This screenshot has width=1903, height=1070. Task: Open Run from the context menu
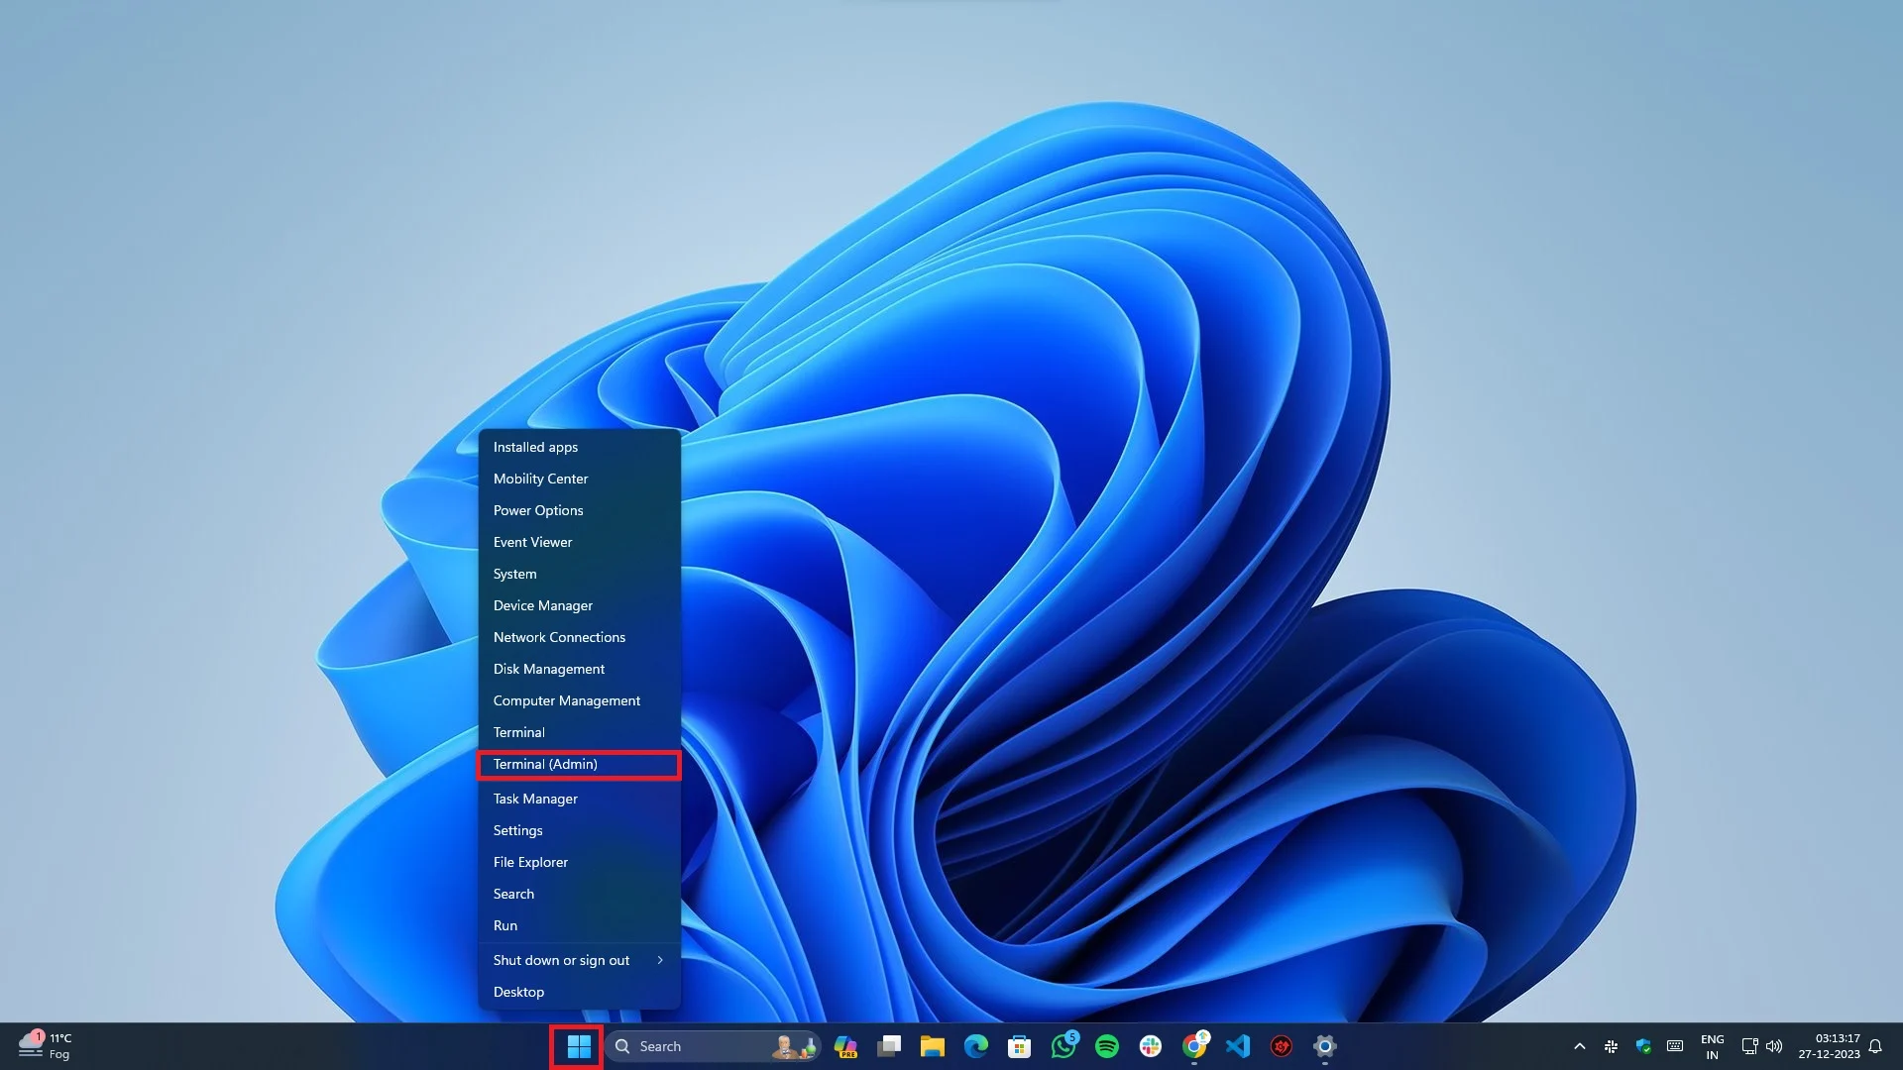[x=579, y=925]
